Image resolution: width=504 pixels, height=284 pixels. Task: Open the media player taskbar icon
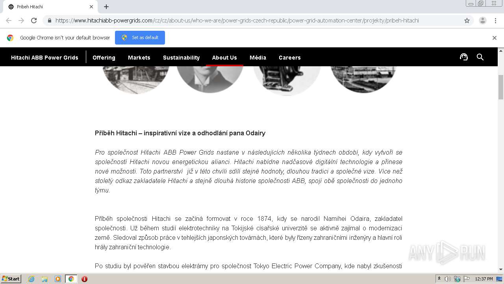[x=58, y=279]
